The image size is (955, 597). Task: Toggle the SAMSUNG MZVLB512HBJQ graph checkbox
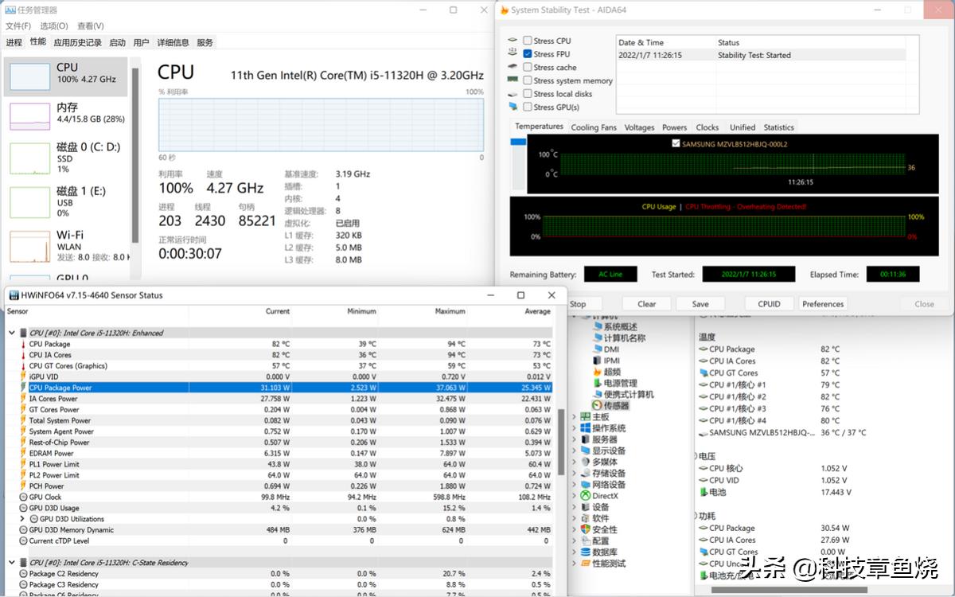pos(676,144)
